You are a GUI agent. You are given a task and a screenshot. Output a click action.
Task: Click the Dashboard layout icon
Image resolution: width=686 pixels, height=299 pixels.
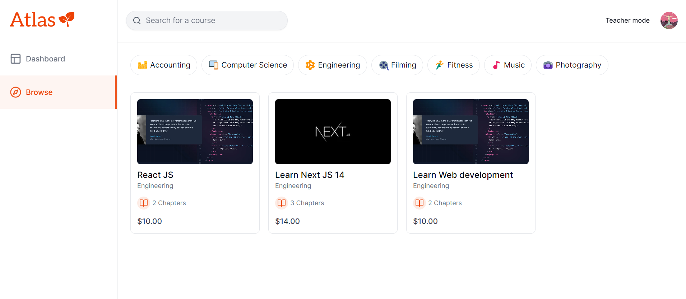(15, 59)
